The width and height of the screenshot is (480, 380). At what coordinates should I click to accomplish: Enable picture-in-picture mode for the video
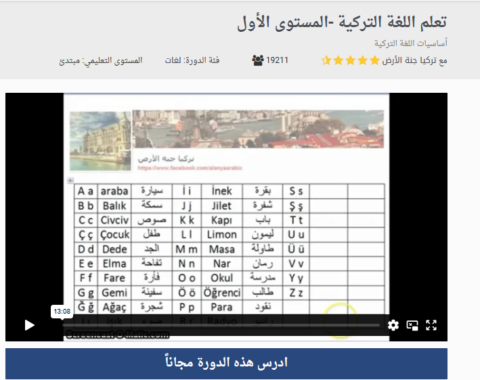coord(412,325)
